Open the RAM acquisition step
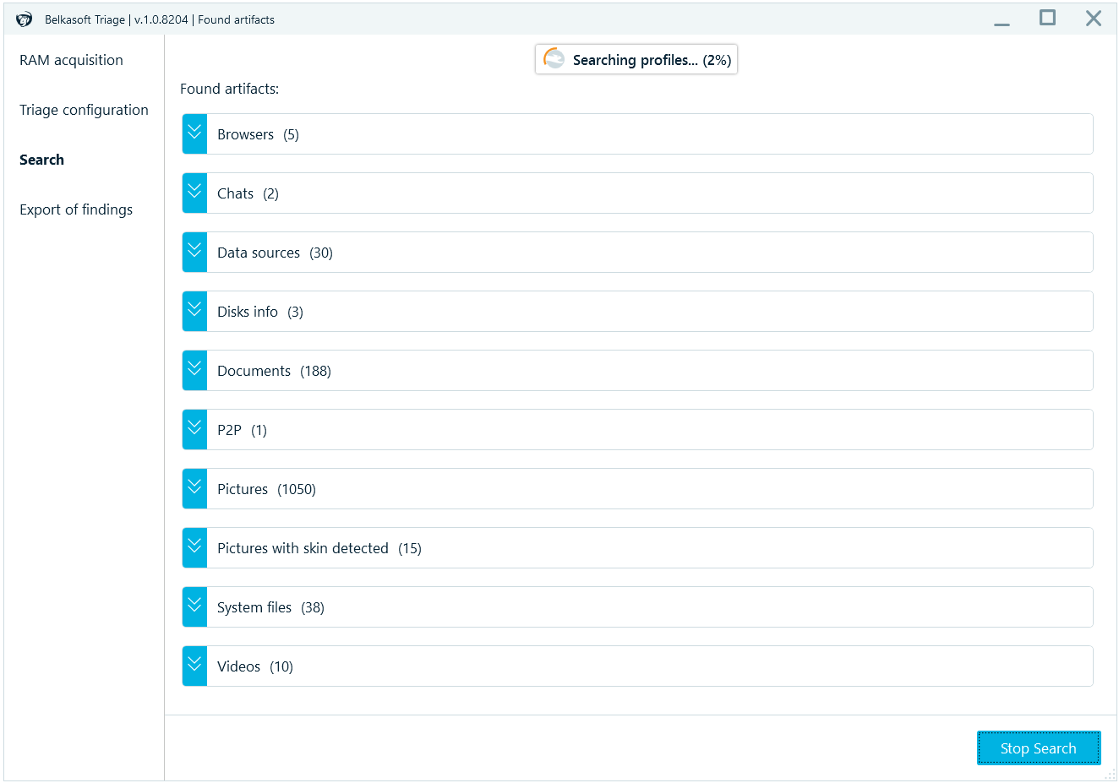Image resolution: width=1119 pixels, height=783 pixels. click(71, 60)
